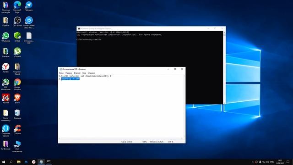Open Yandex browser from taskbar
Screen dimensions: 293x165
point(33,162)
